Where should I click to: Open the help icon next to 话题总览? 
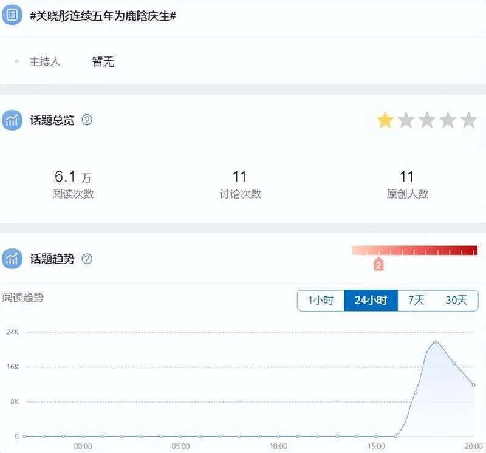pos(87,120)
